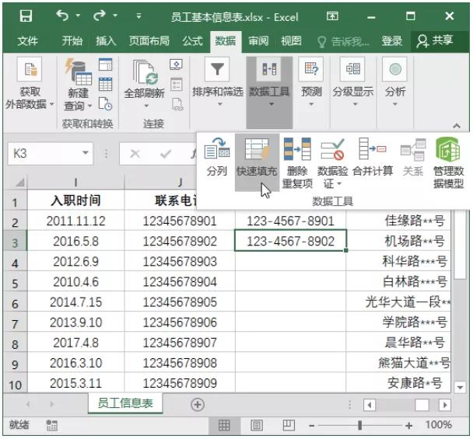Click the recent sources icon

[x=105, y=104]
